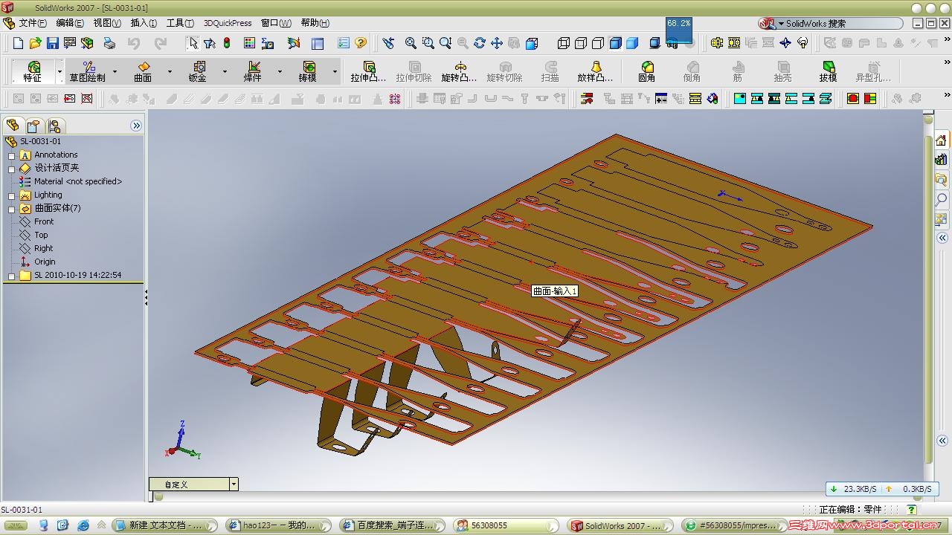Click the Select arrow cursor tool
Screen dimensions: 952x535
[x=193, y=43]
